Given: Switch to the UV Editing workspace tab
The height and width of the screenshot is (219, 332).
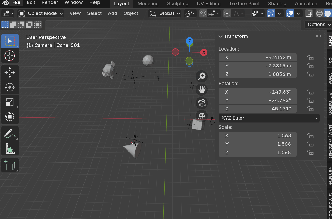Looking at the screenshot, I should 209,4.
